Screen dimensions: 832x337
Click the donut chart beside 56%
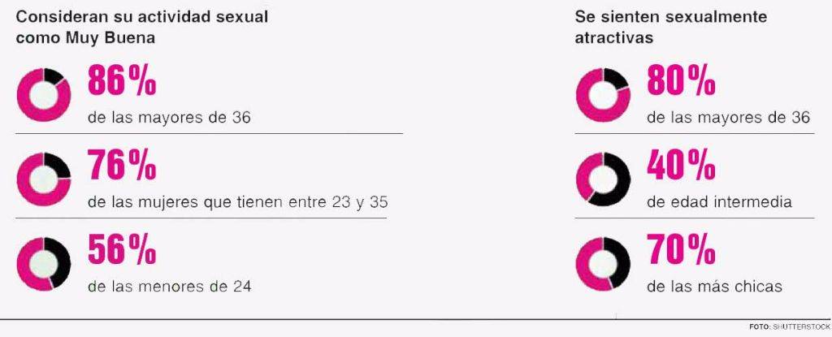point(44,264)
